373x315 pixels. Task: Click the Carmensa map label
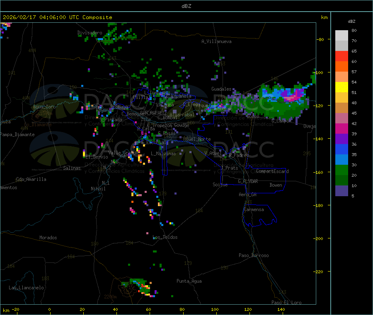254,210
